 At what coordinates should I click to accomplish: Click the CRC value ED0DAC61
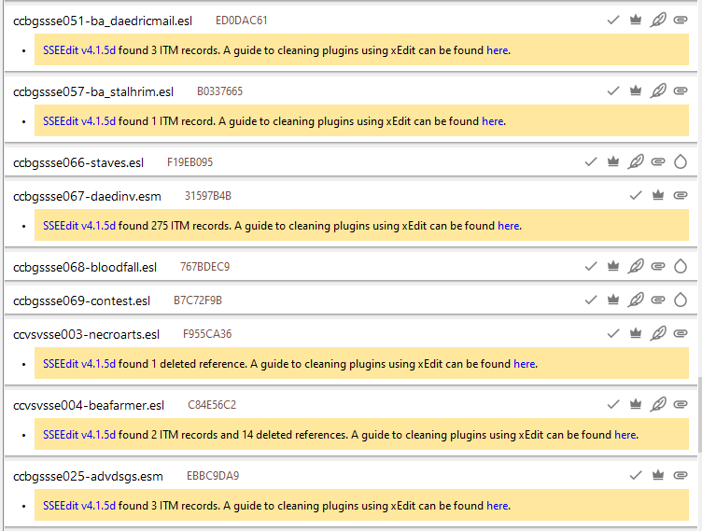tap(241, 21)
